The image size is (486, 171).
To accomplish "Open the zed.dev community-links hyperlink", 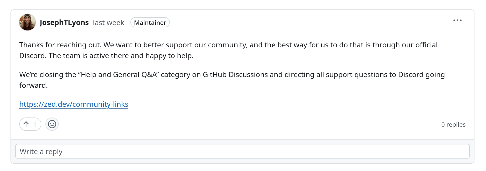I will (x=74, y=104).
